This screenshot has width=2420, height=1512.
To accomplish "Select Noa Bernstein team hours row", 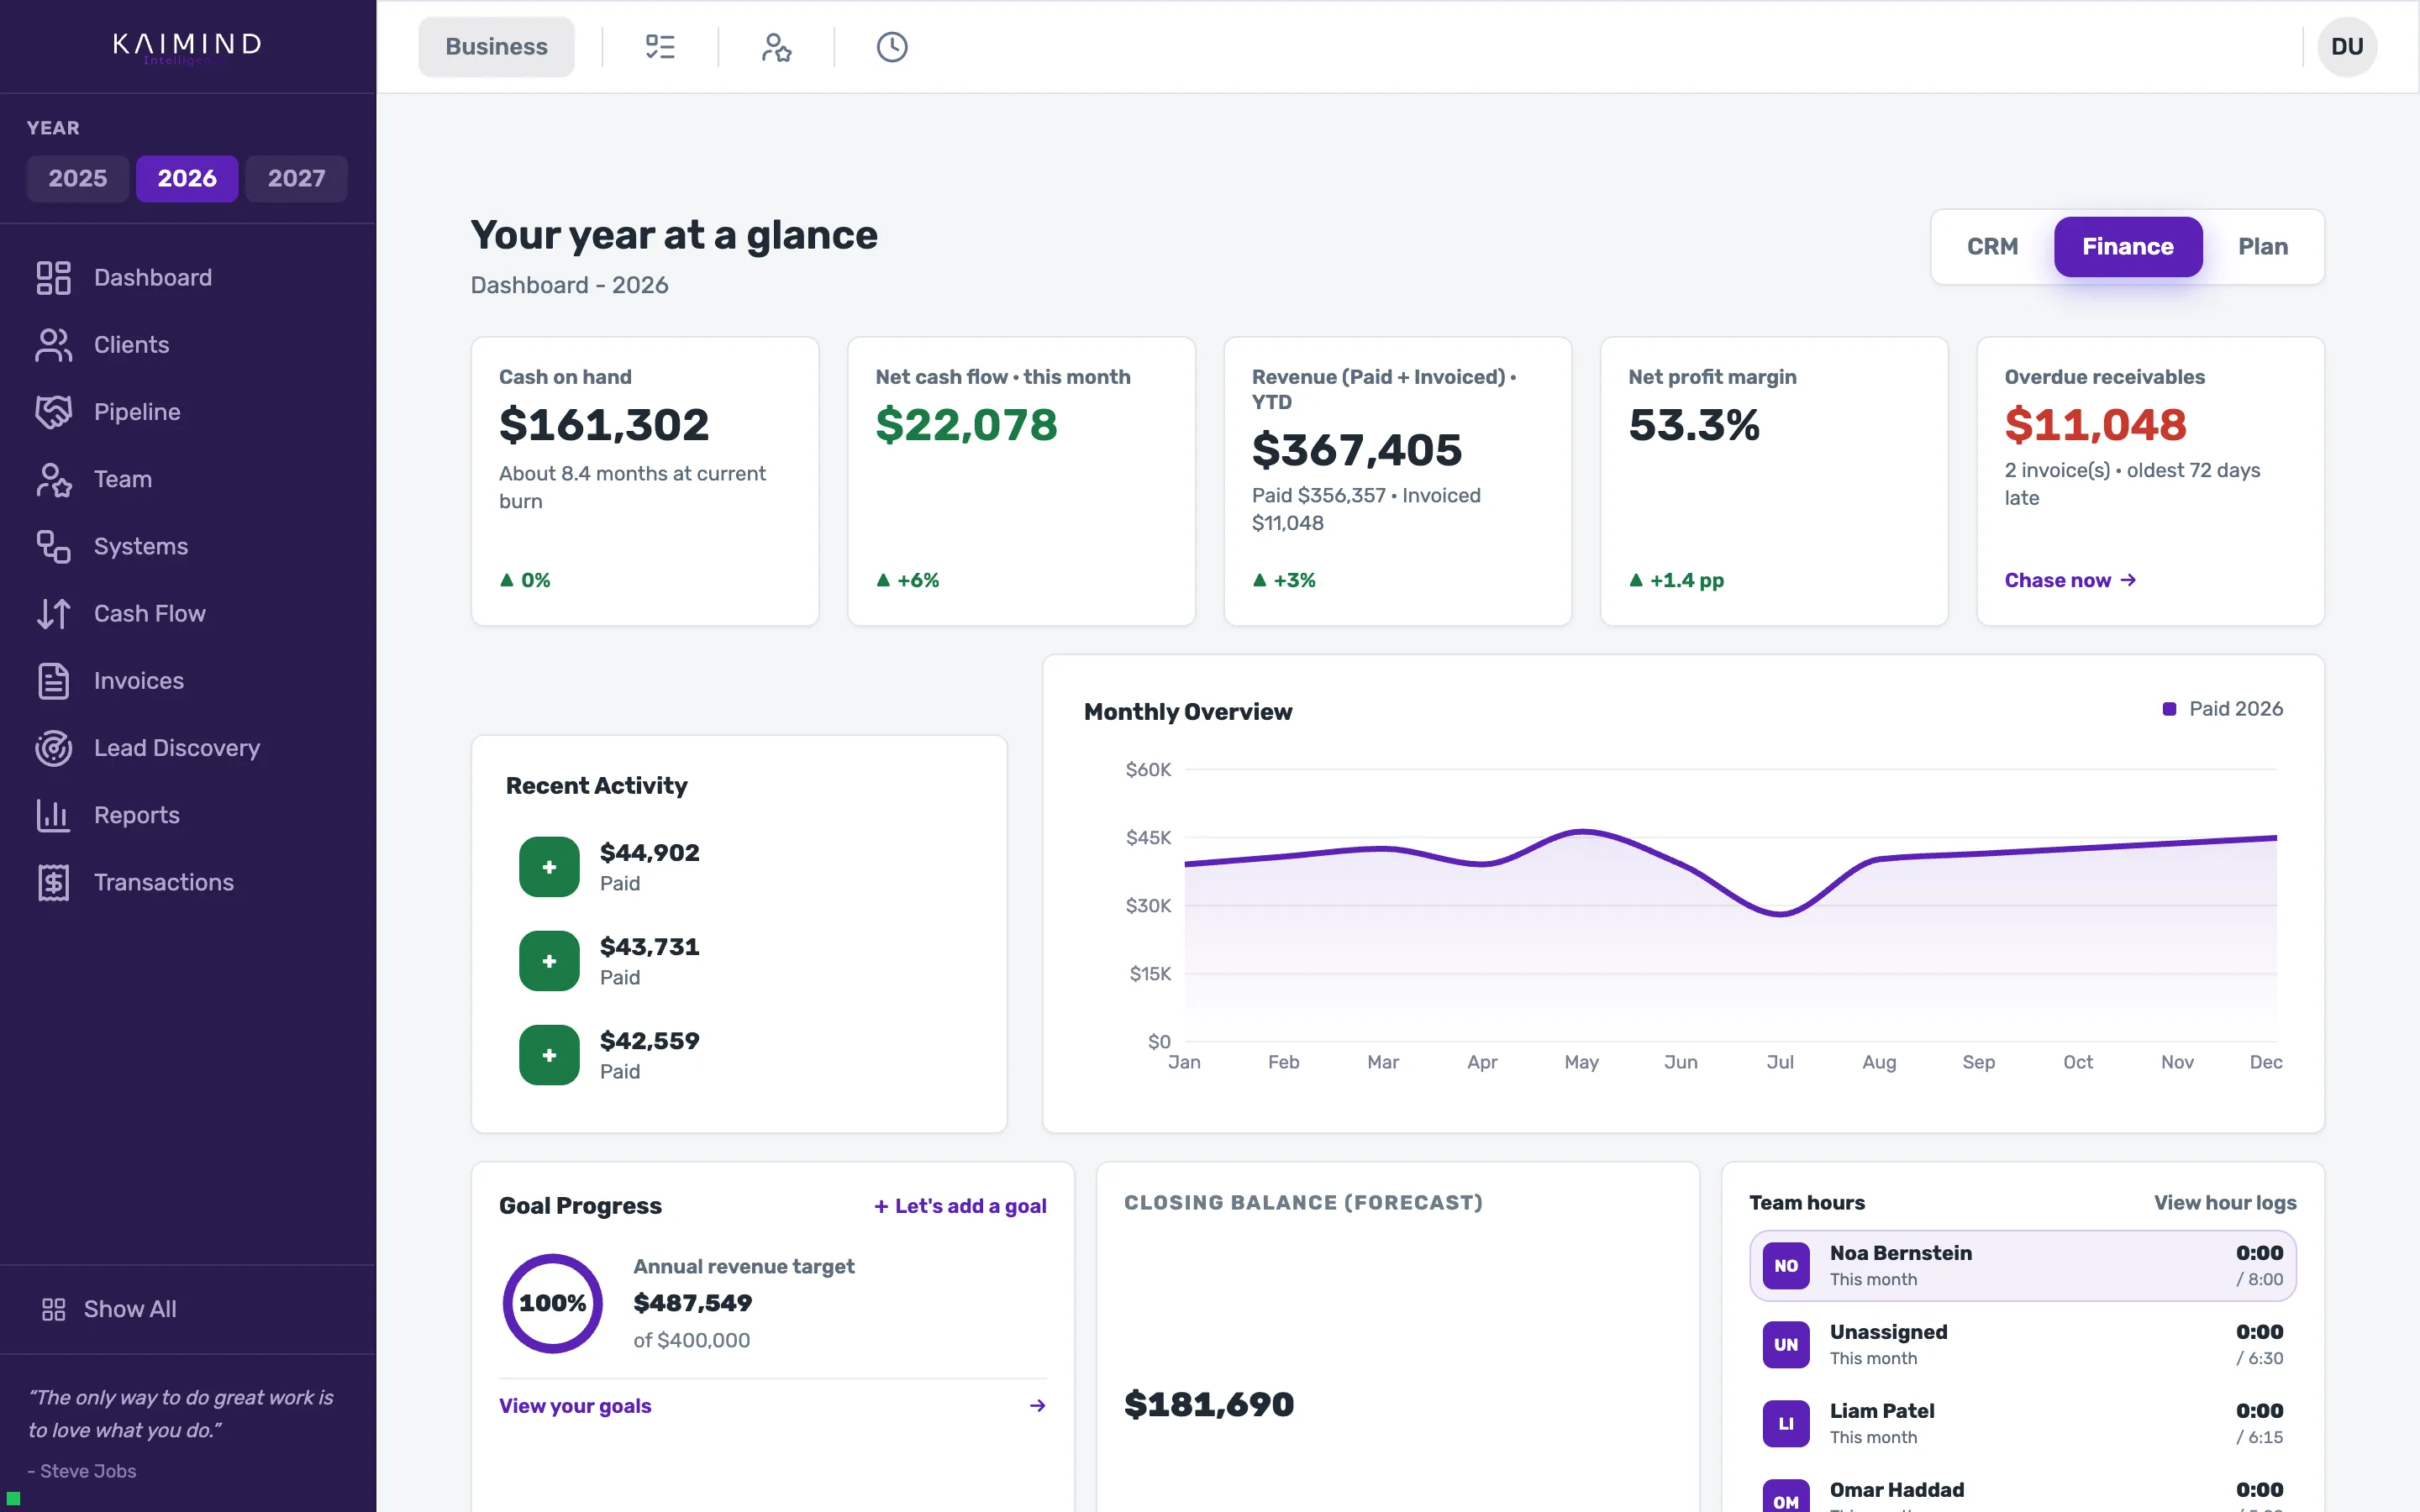I will click(2022, 1266).
